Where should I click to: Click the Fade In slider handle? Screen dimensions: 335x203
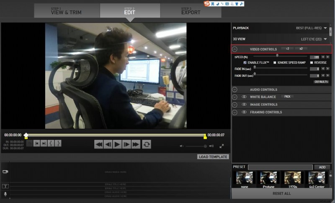(255, 67)
